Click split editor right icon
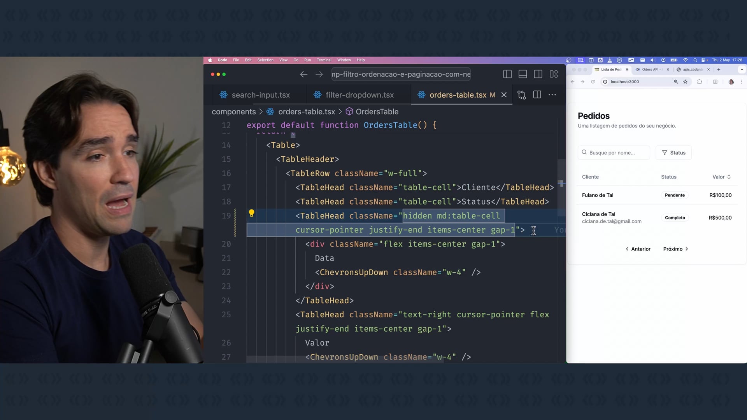This screenshot has height=420, width=747. (537, 95)
